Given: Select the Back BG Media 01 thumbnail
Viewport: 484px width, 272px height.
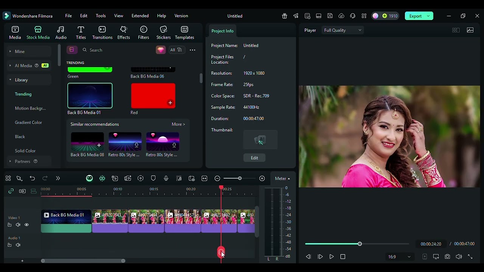Looking at the screenshot, I should click(x=90, y=96).
